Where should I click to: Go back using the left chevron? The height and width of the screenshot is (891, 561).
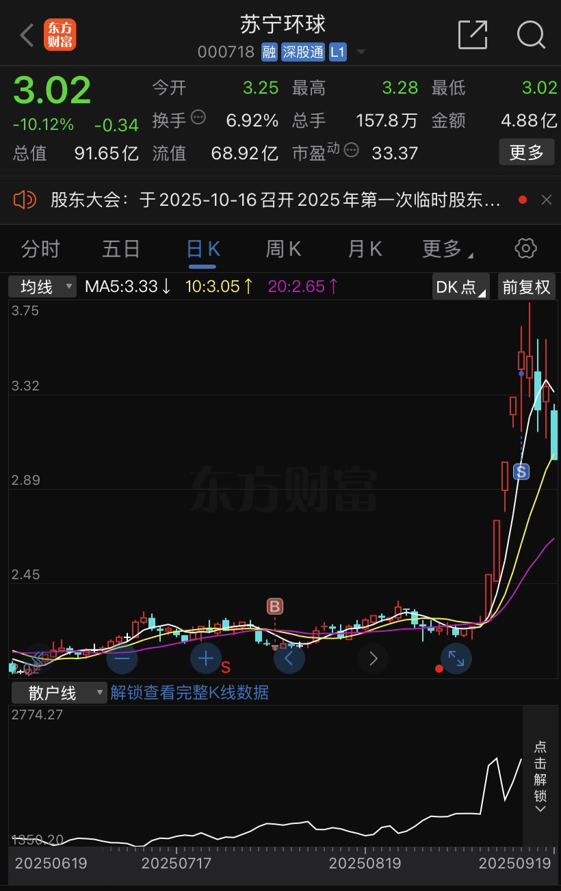[x=27, y=35]
